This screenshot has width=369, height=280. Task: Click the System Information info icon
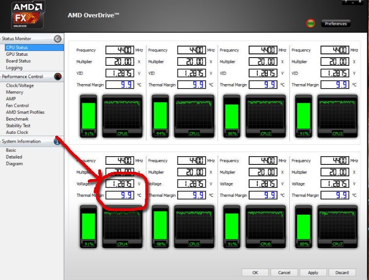tap(57, 141)
